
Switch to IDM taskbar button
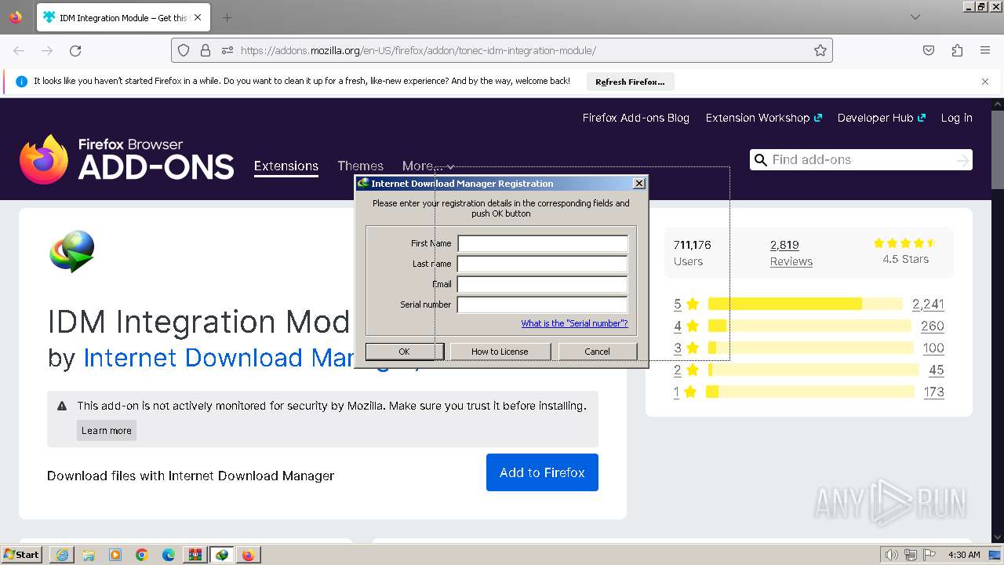point(222,555)
